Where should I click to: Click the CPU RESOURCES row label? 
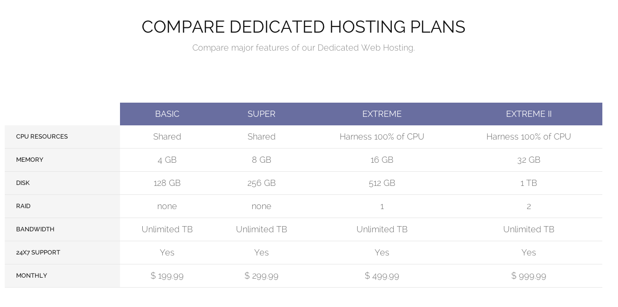[x=42, y=137]
